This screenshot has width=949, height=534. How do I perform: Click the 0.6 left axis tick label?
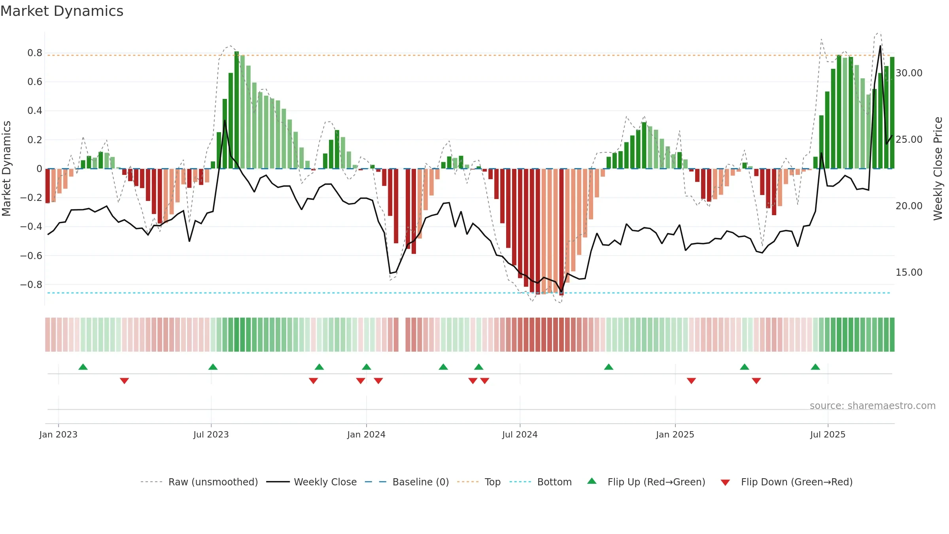tap(35, 82)
